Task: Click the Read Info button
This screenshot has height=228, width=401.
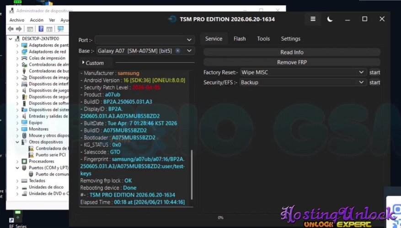Action: [292, 52]
